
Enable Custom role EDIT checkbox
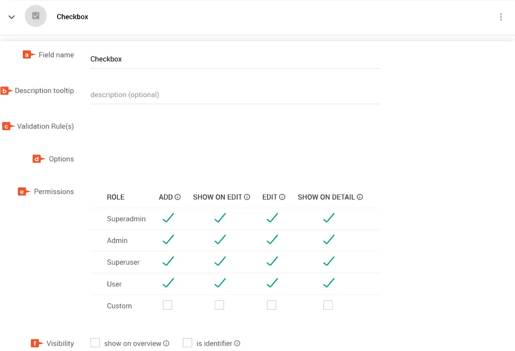[272, 305]
